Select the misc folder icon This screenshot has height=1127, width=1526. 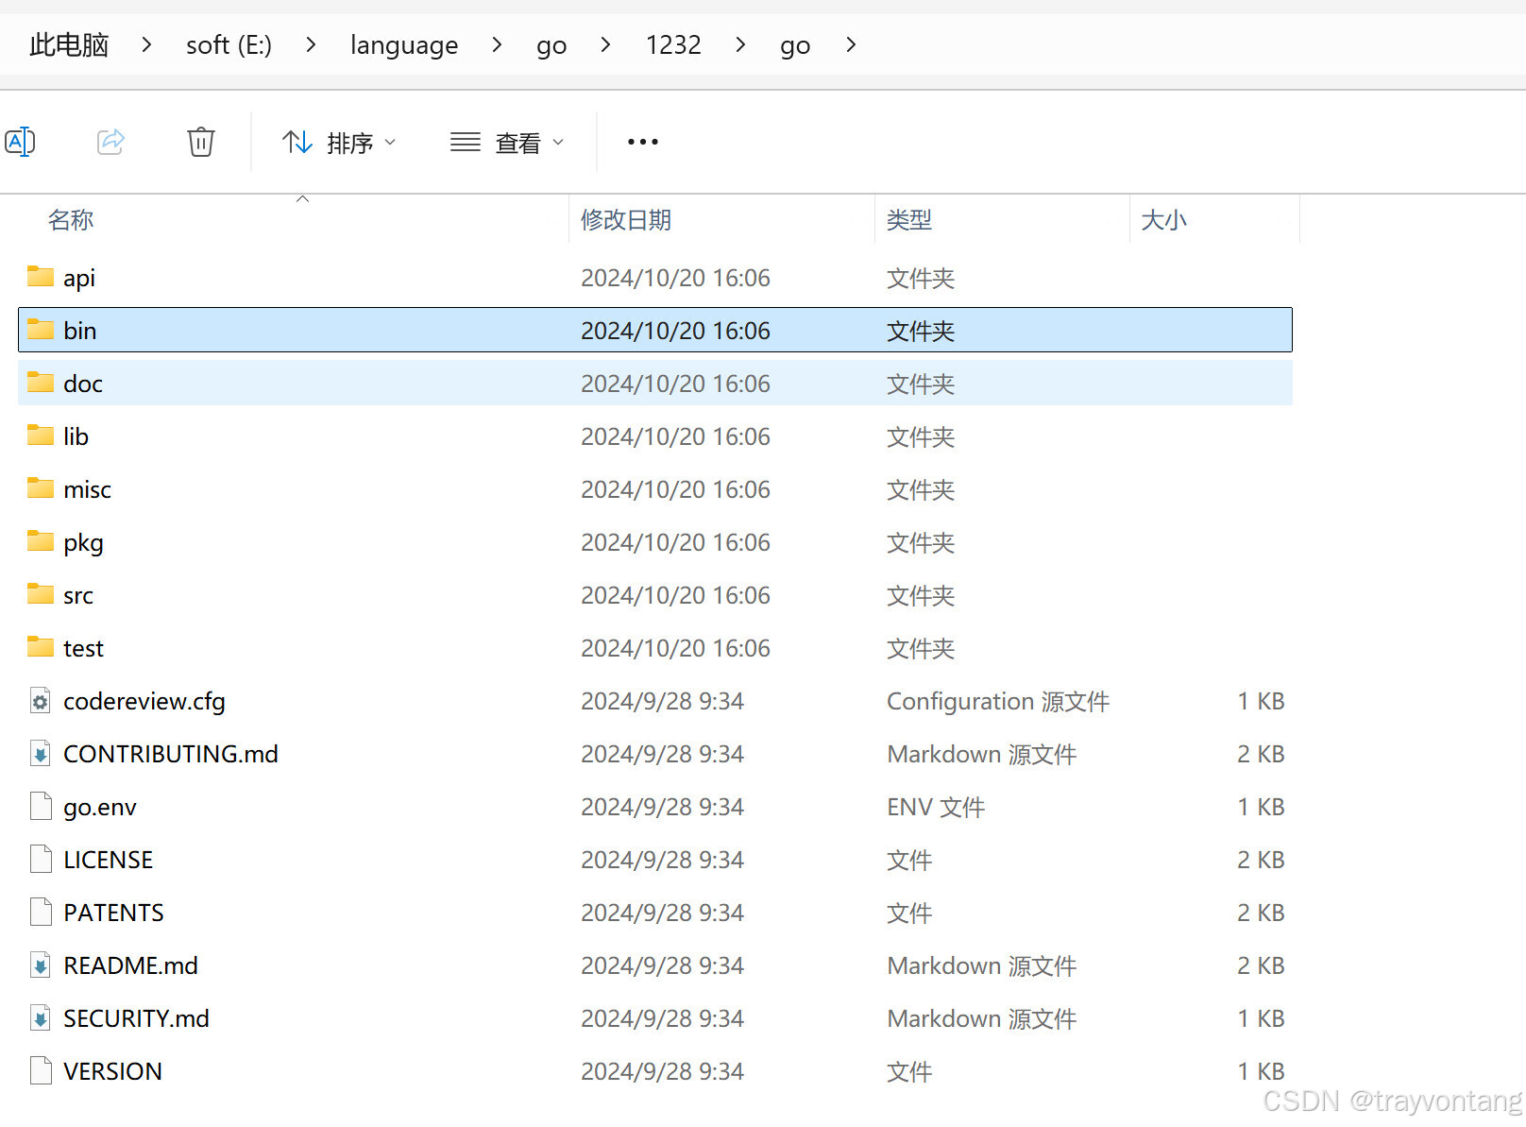[x=41, y=487]
